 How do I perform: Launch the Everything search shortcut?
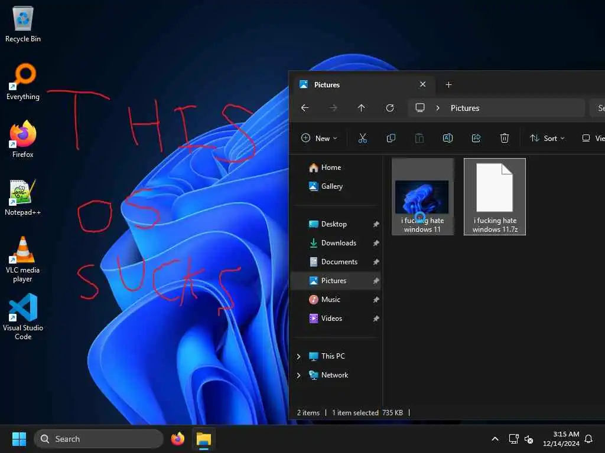coord(23,81)
